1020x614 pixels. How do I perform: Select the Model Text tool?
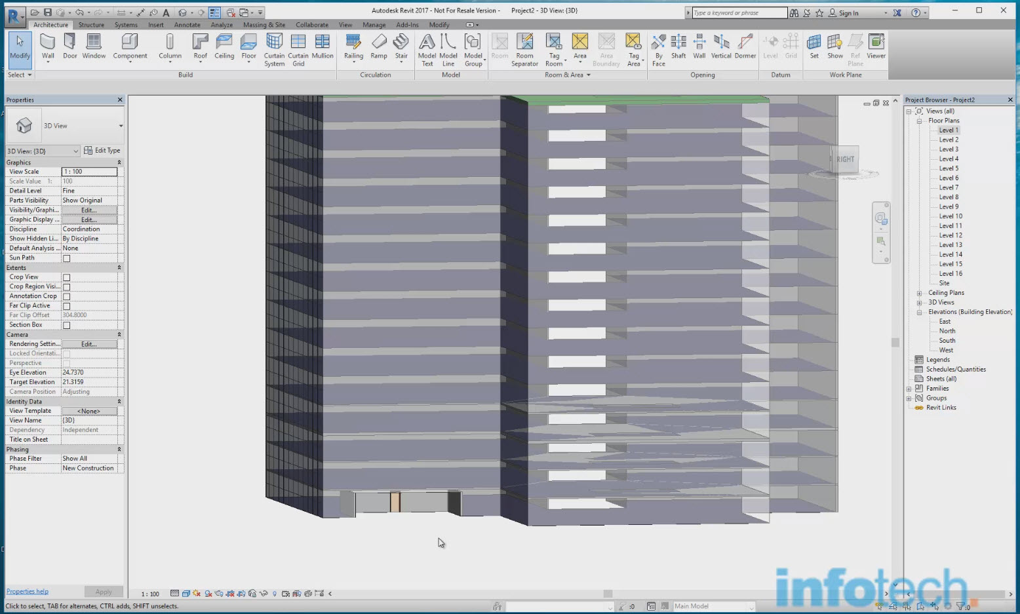tap(427, 50)
